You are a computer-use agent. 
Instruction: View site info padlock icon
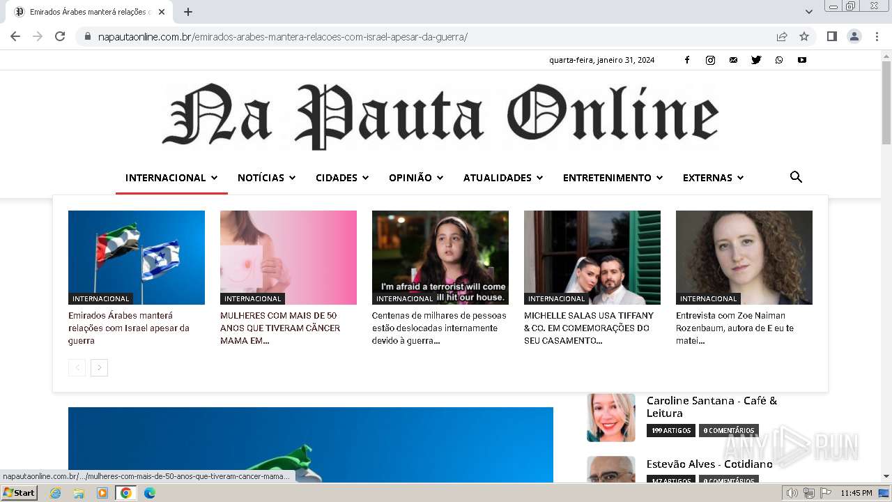coord(88,36)
